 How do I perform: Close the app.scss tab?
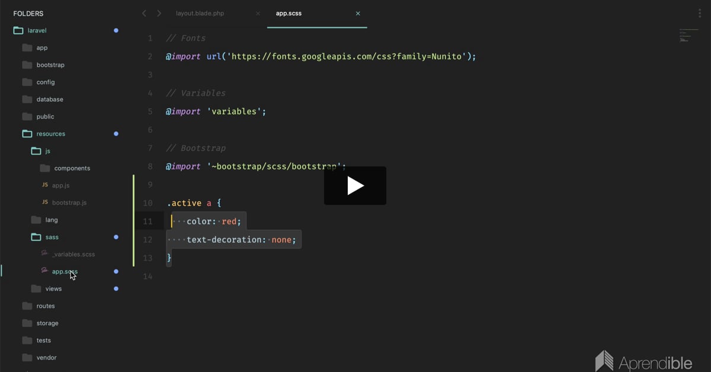pyautogui.click(x=358, y=13)
